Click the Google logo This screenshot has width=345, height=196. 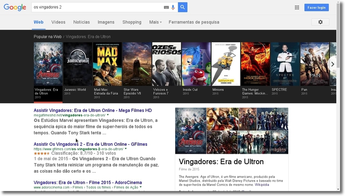pos(15,7)
